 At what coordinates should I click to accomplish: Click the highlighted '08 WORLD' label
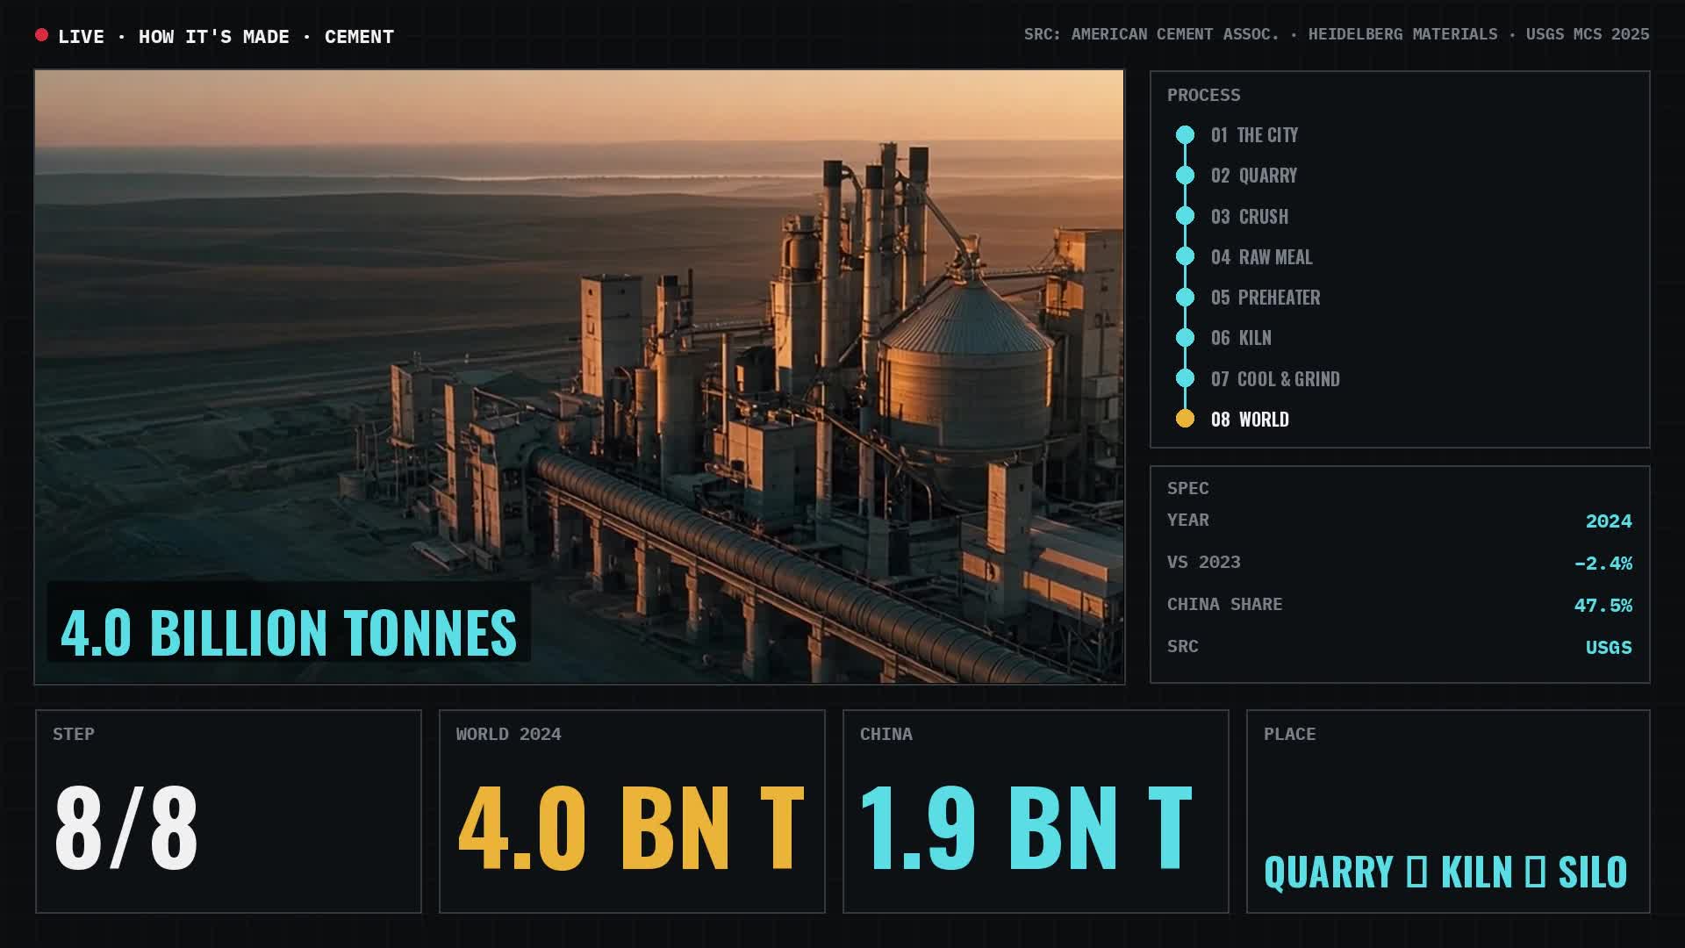[x=1250, y=420]
